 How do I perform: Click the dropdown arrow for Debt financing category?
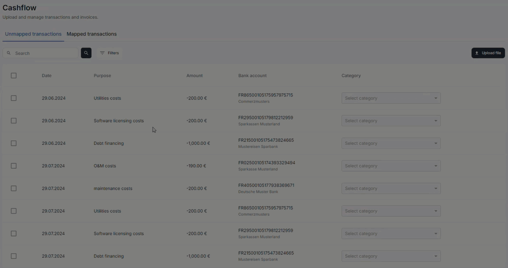click(436, 143)
